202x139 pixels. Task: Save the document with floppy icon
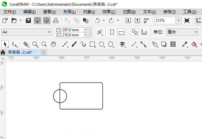(x=28, y=20)
